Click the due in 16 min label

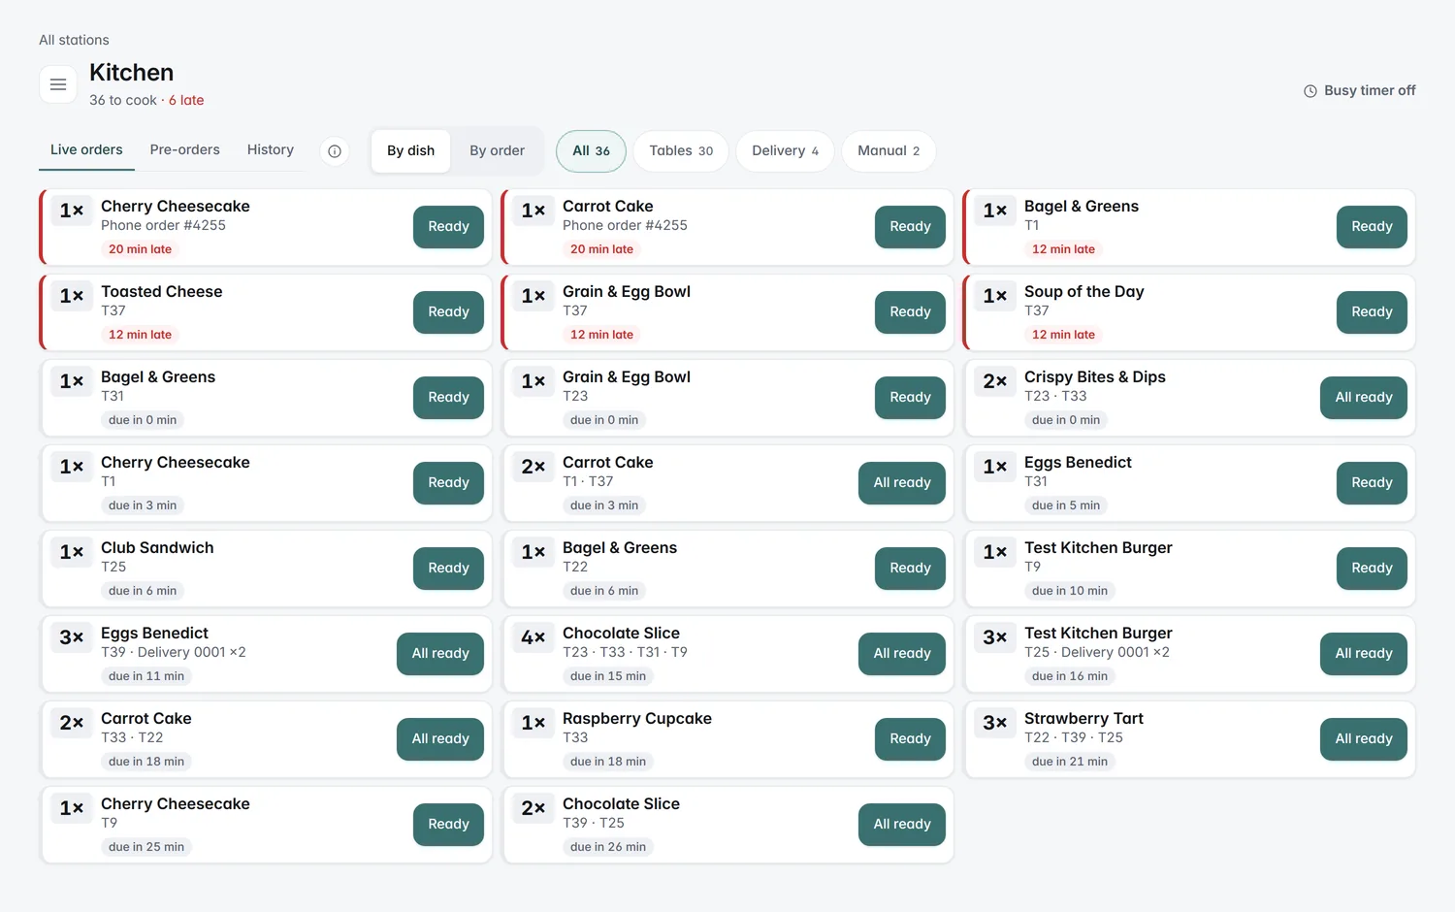1069,676
